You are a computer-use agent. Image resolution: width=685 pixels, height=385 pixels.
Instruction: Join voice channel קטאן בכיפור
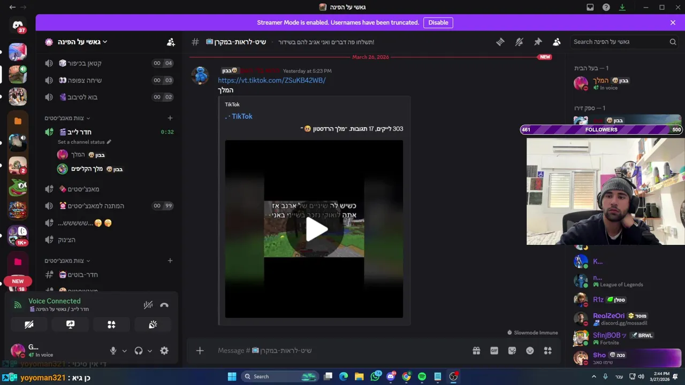pos(109,63)
